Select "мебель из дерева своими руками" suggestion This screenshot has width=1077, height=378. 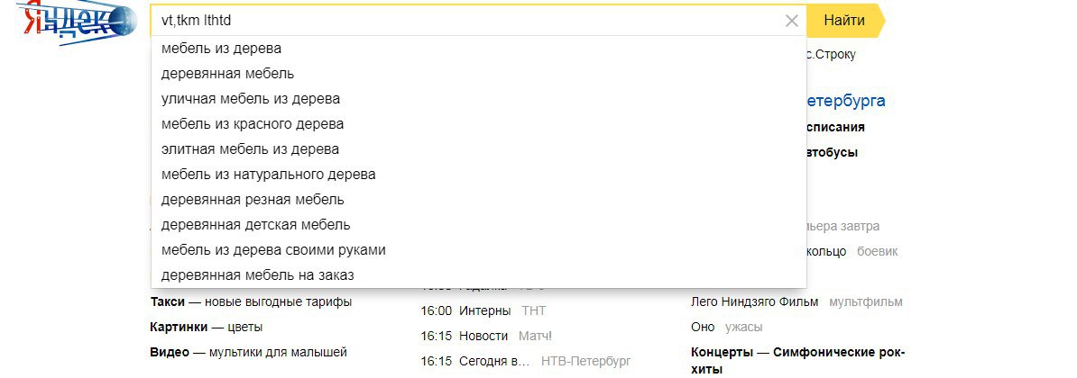click(273, 250)
